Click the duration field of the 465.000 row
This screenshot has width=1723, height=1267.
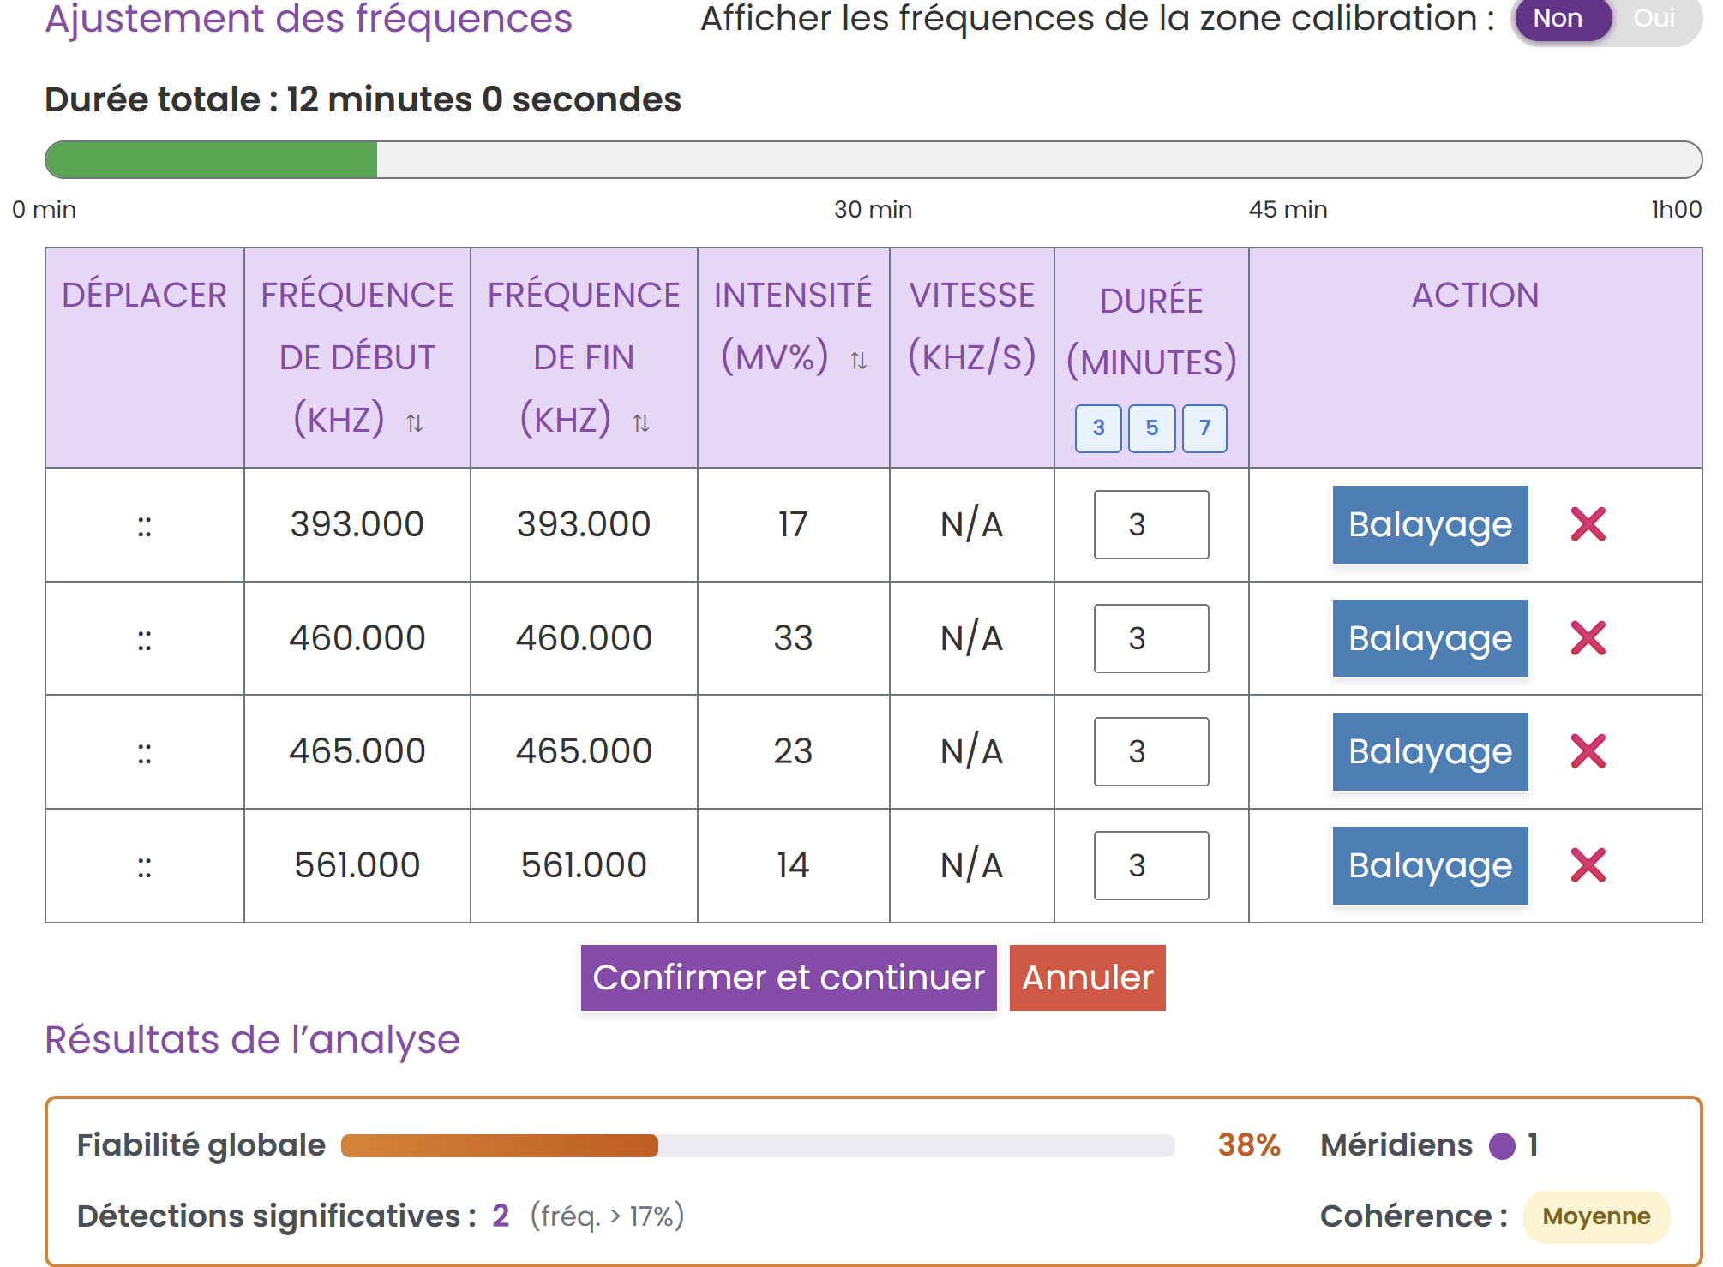click(x=1151, y=752)
